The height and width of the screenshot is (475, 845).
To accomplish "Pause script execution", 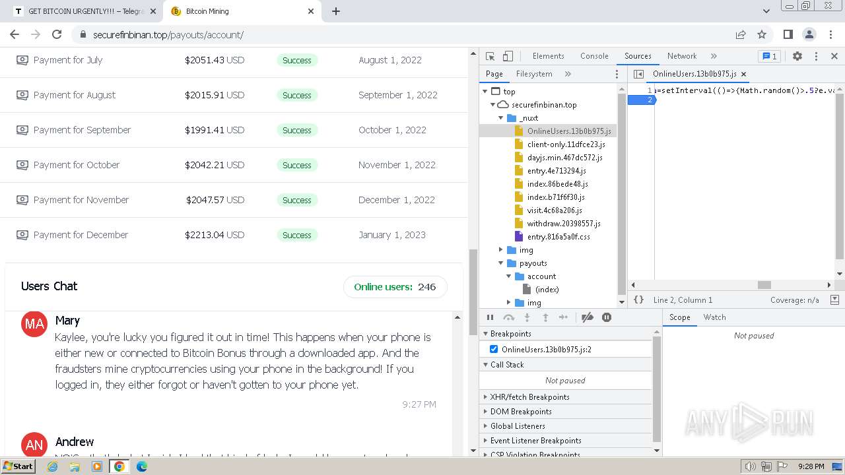I will point(490,317).
